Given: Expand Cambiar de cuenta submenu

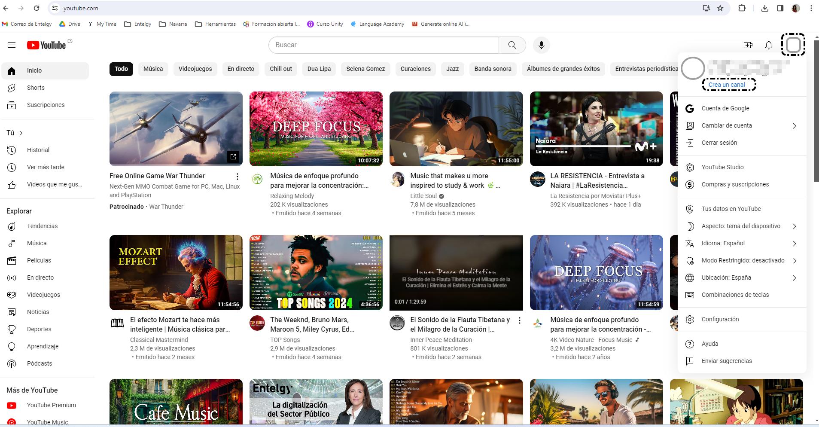Looking at the screenshot, I should (x=742, y=125).
